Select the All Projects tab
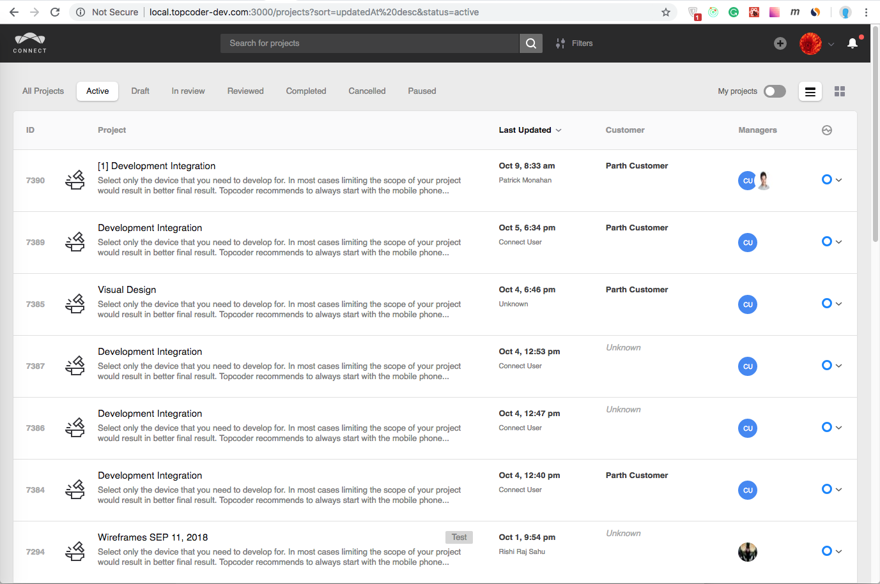880x584 pixels. click(x=43, y=91)
